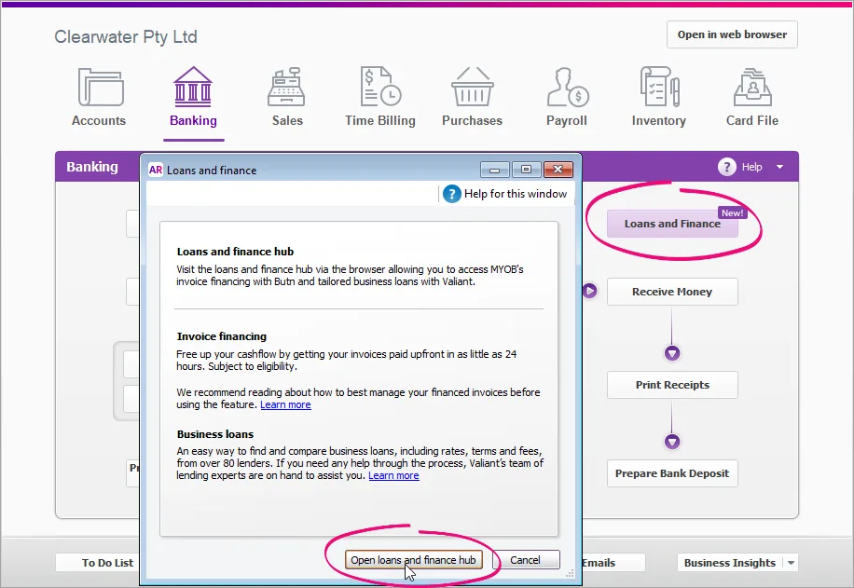Click the purple arrow icon beside Receive Money
854x588 pixels.
click(x=590, y=291)
